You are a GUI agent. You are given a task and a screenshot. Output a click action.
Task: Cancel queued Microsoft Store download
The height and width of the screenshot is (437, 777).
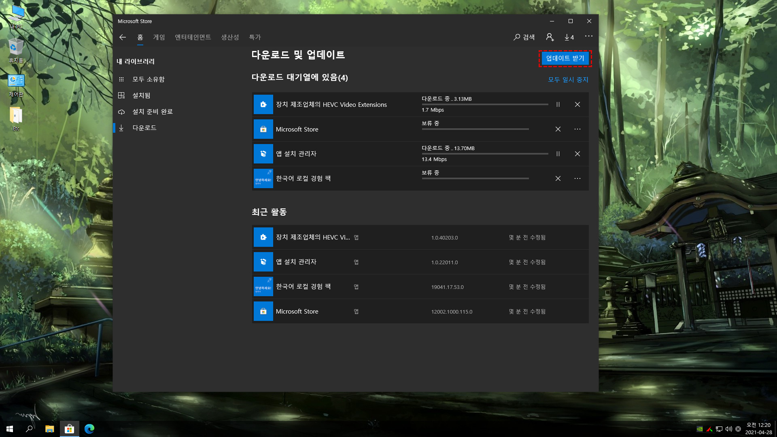tap(558, 129)
